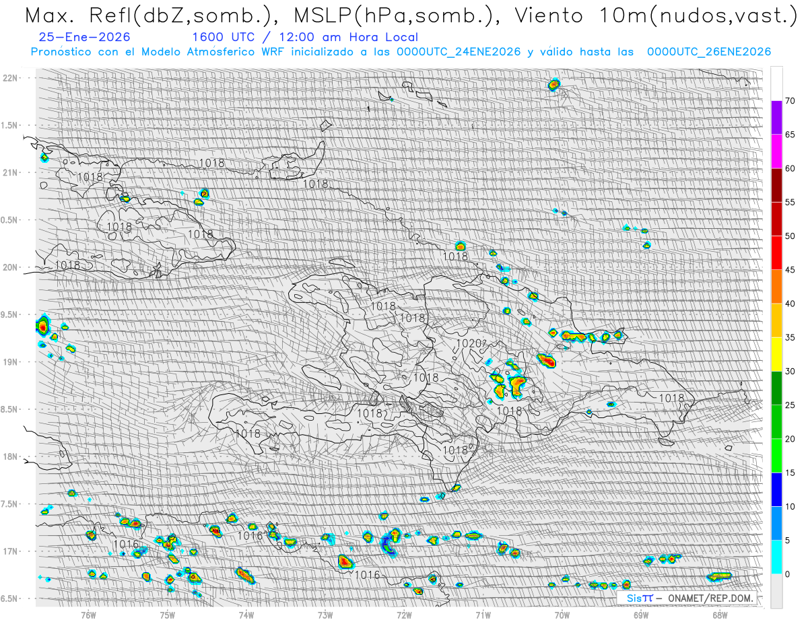Click the "70W" longitude axis label
The width and height of the screenshot is (808, 624).
pyautogui.click(x=562, y=615)
